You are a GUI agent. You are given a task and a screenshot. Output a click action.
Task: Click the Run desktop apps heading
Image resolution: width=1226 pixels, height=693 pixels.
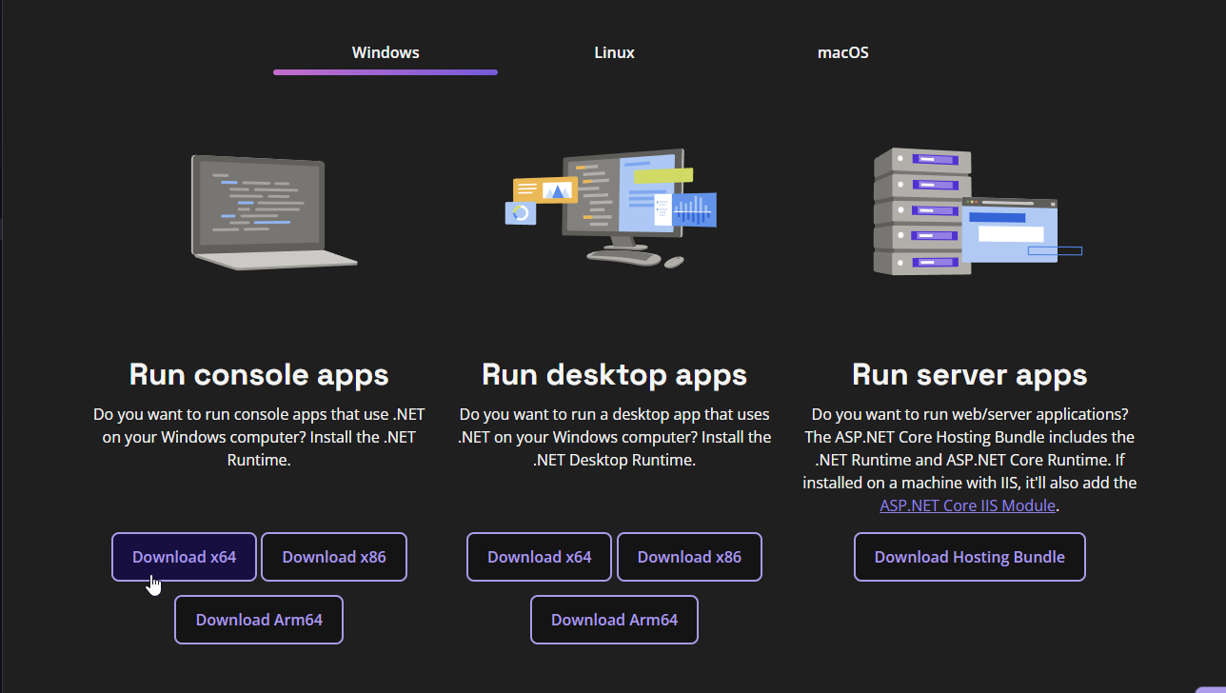(x=614, y=374)
